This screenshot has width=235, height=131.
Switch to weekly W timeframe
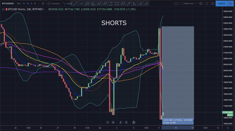[x=35, y=3]
